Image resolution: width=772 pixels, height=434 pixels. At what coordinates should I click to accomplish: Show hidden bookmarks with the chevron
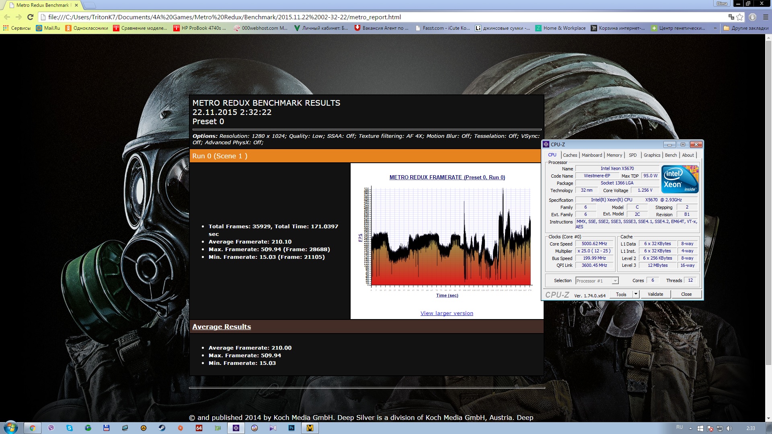[715, 28]
